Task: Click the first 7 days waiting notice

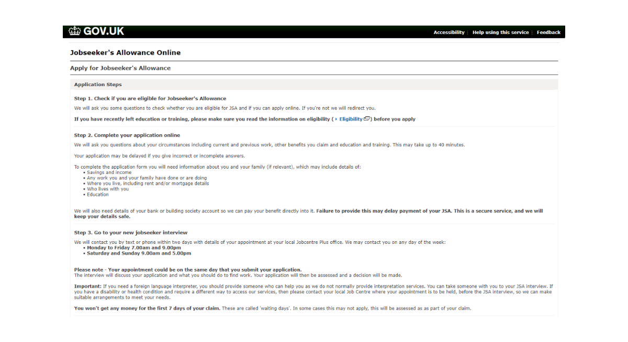Action: pyautogui.click(x=273, y=309)
